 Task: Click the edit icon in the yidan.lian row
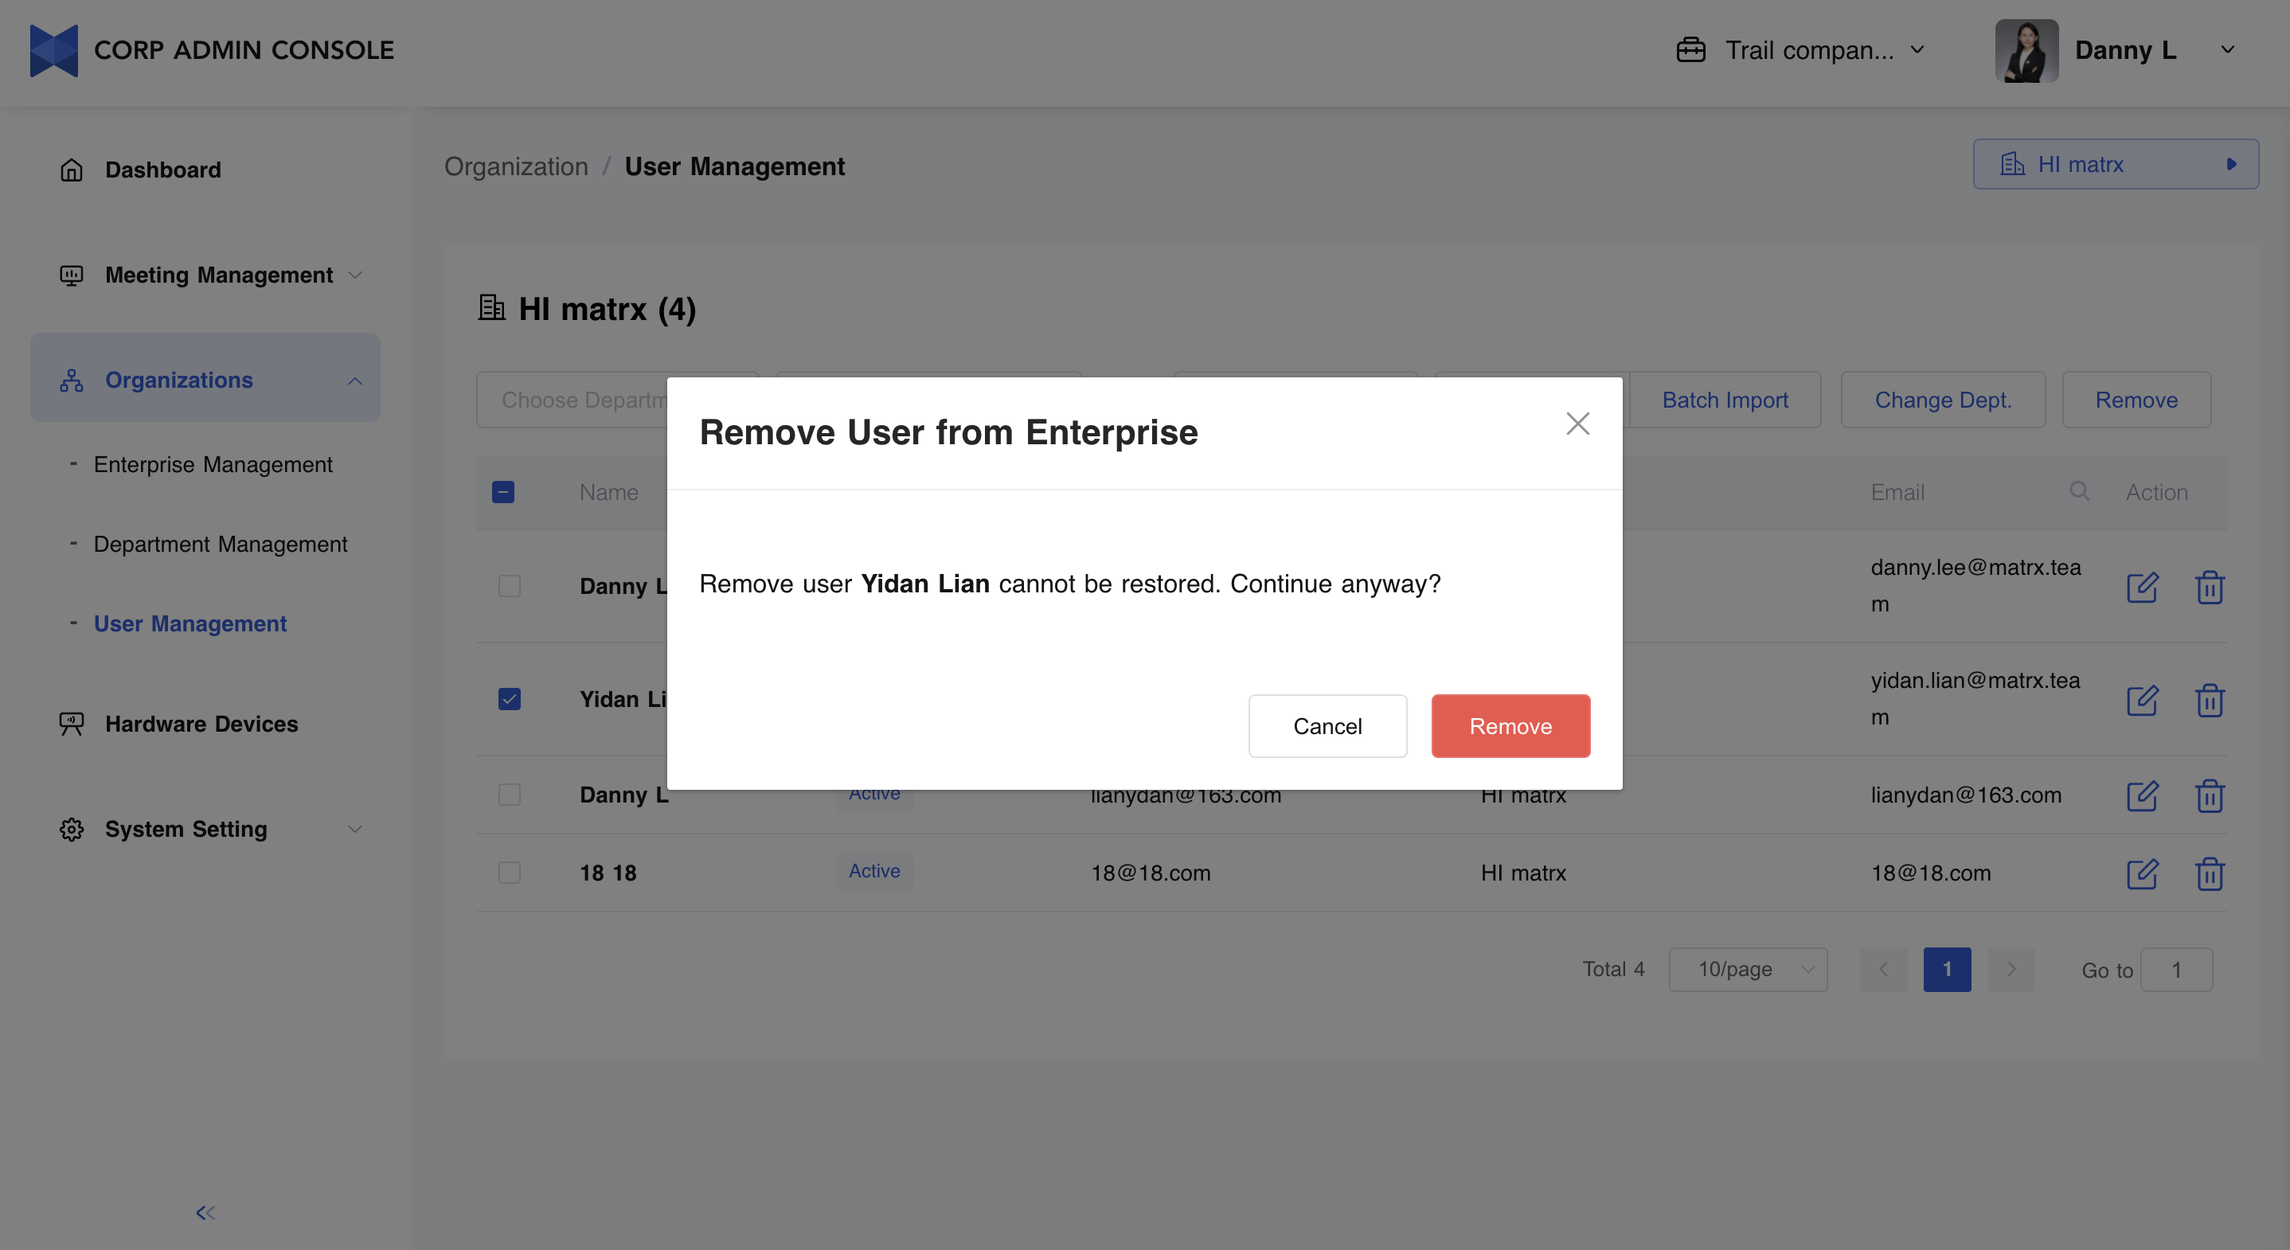[2142, 700]
